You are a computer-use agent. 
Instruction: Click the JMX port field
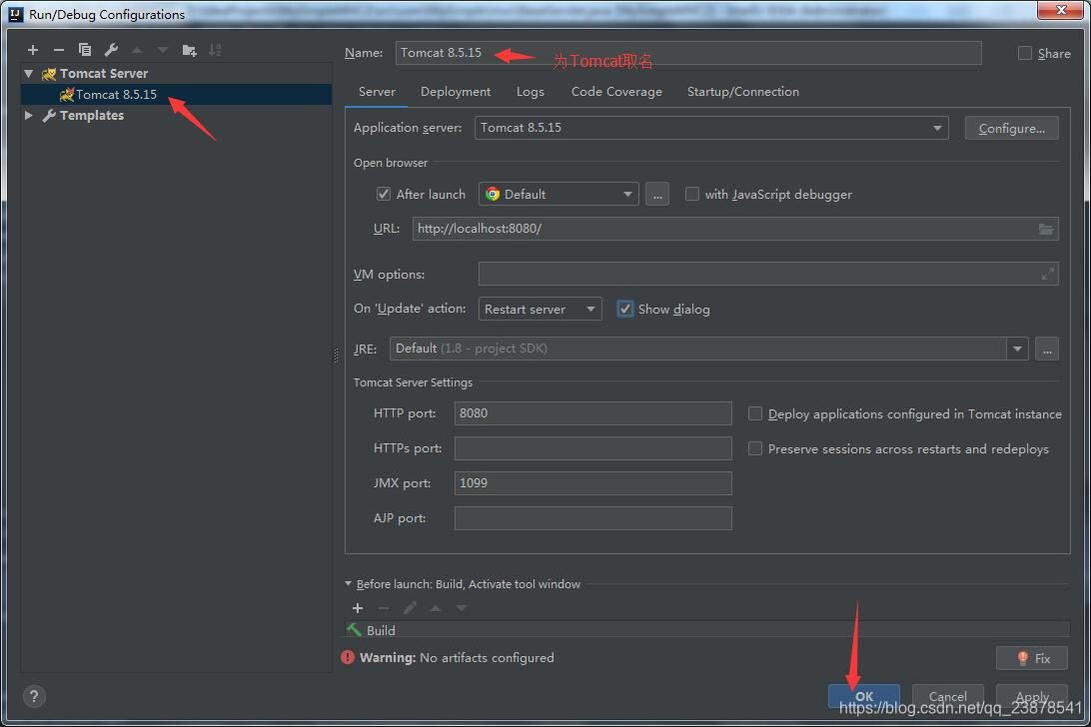[592, 482]
